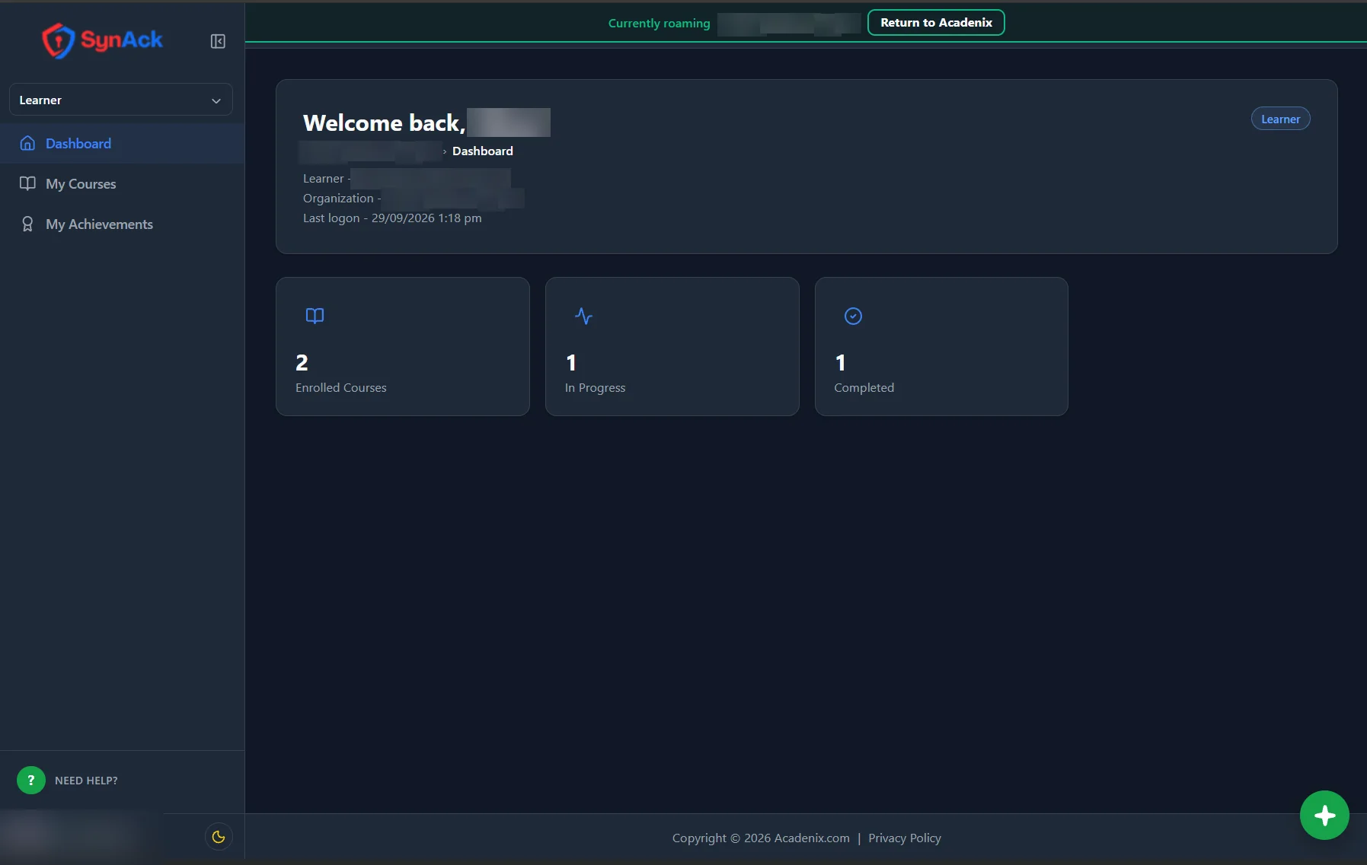Open the Learner role dropdown

pyautogui.click(x=121, y=100)
